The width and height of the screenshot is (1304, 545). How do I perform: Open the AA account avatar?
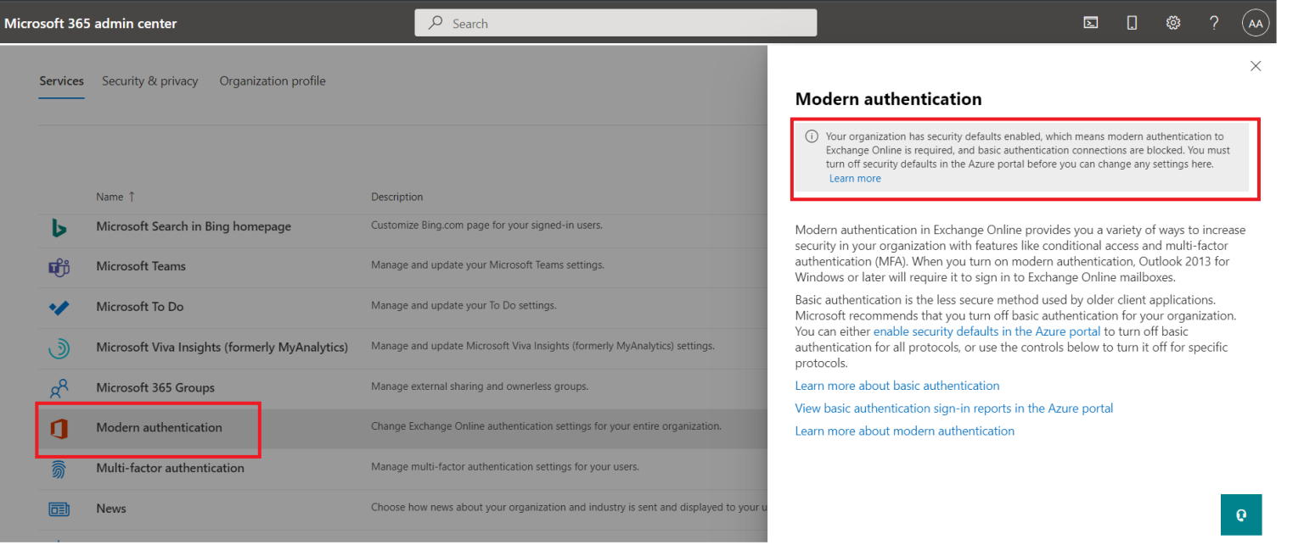[x=1256, y=22]
